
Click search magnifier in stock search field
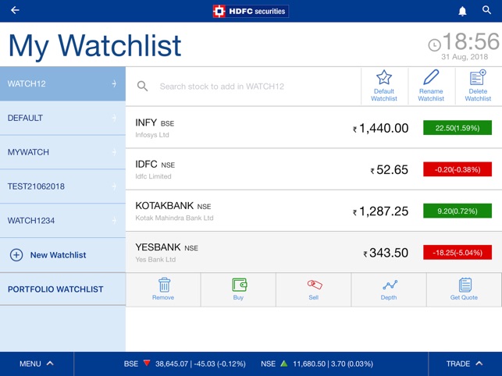[142, 86]
